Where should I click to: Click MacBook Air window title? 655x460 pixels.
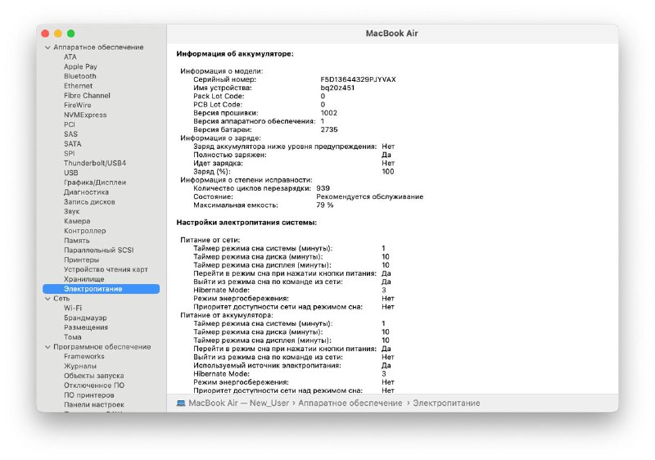pyautogui.click(x=392, y=34)
